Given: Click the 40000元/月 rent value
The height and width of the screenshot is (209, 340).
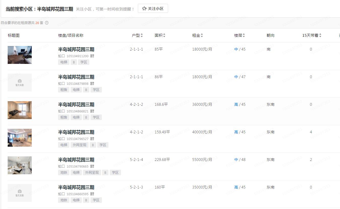Looking at the screenshot, I should [x=202, y=132].
